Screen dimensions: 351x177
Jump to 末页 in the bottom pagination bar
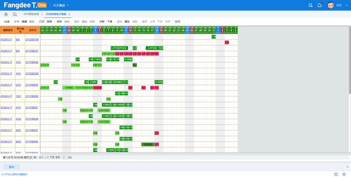58,157
